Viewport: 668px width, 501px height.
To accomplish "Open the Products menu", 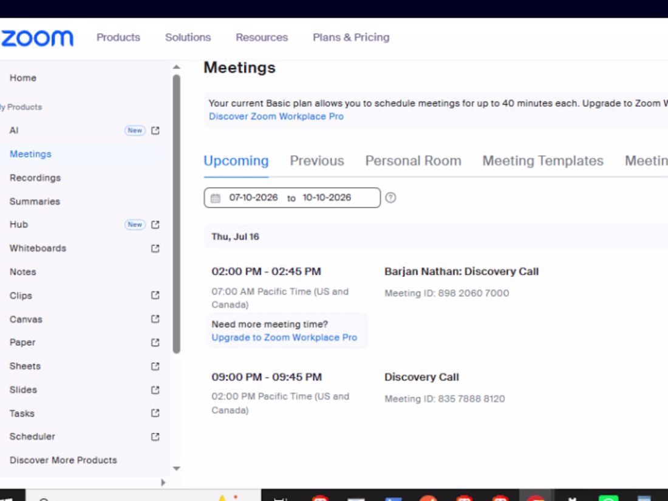I will coord(118,38).
